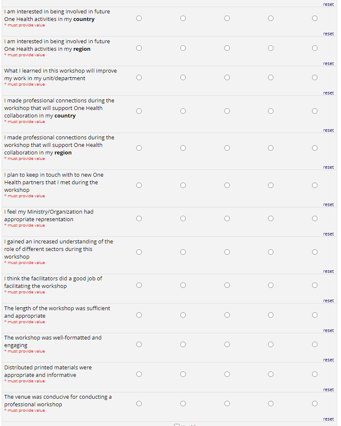The width and height of the screenshot is (341, 426).
Task: Select first option for 'keep in touch with new partners'
Action: [x=139, y=186]
